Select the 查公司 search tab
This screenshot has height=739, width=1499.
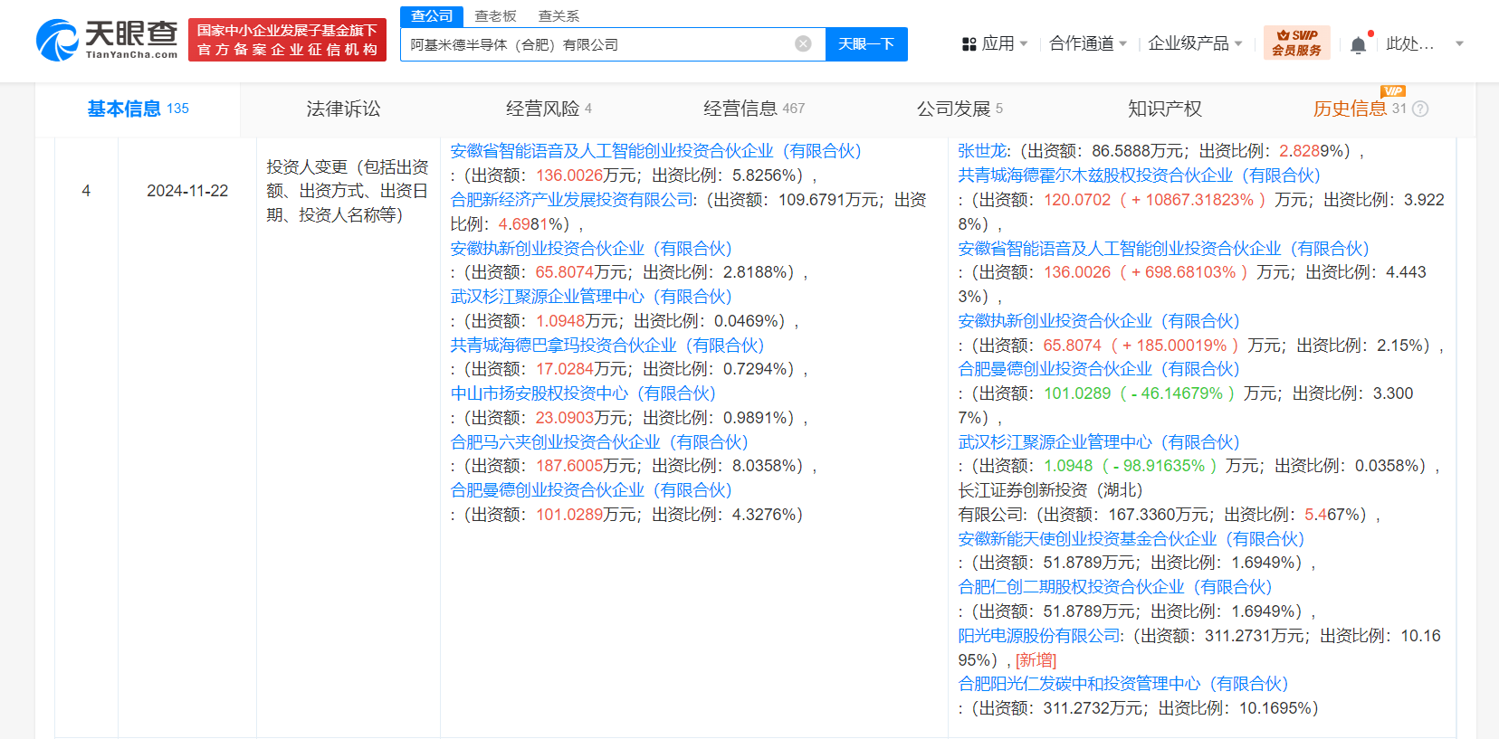point(432,16)
